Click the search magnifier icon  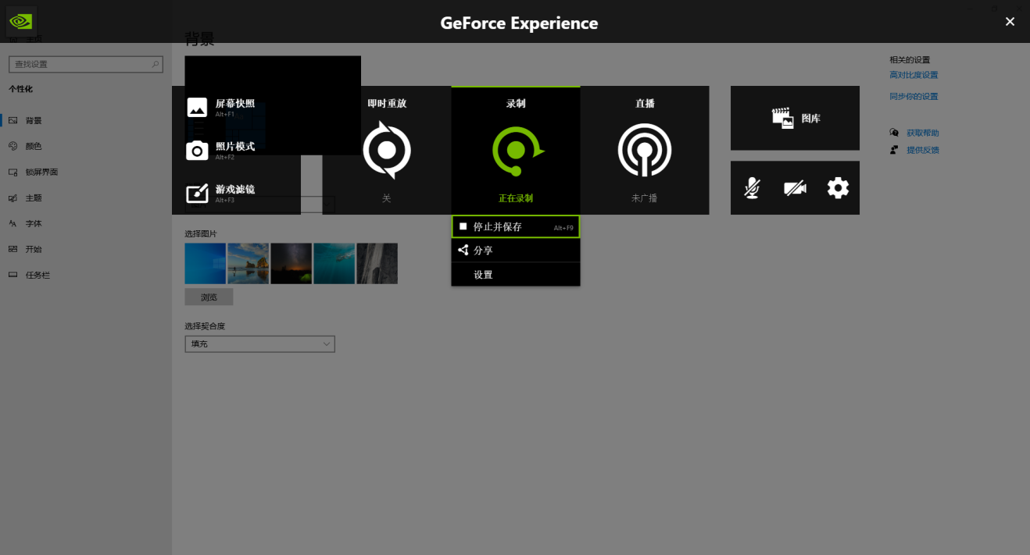[156, 64]
